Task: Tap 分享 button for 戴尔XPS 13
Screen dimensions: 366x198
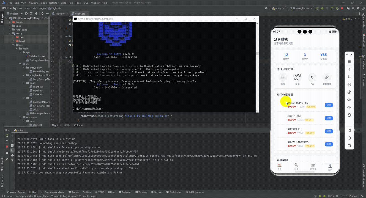Action: pyautogui.click(x=329, y=131)
